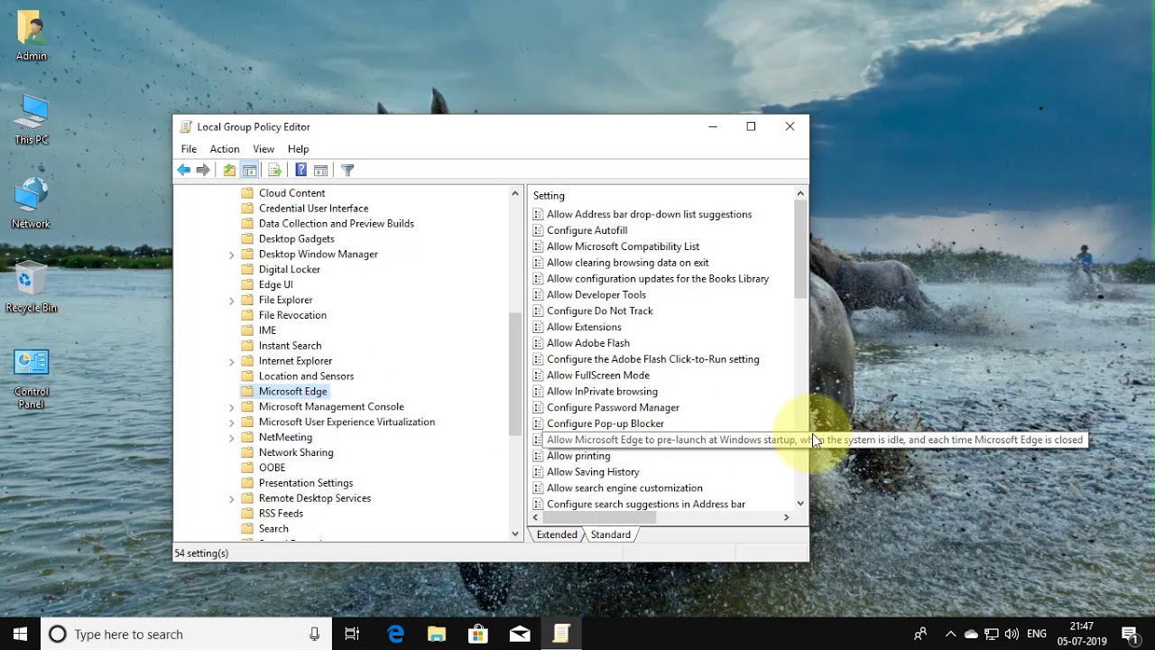Select the Location and Sensors folder
Image resolution: width=1155 pixels, height=650 pixels.
(306, 376)
